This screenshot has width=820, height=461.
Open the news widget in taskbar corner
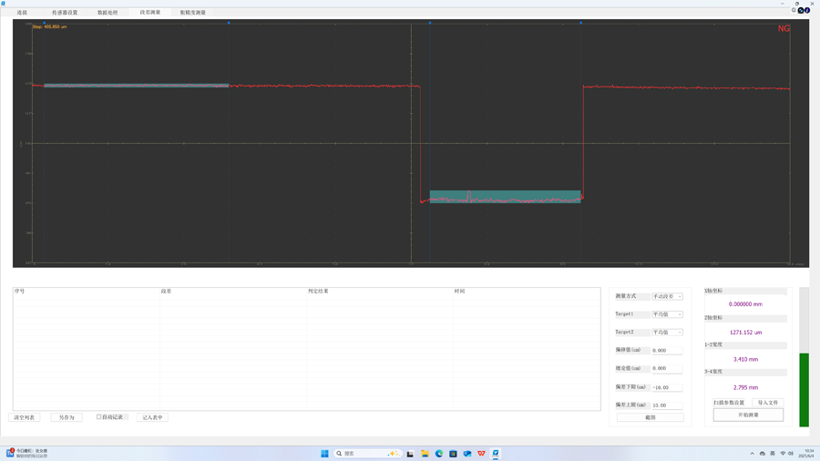(27, 453)
